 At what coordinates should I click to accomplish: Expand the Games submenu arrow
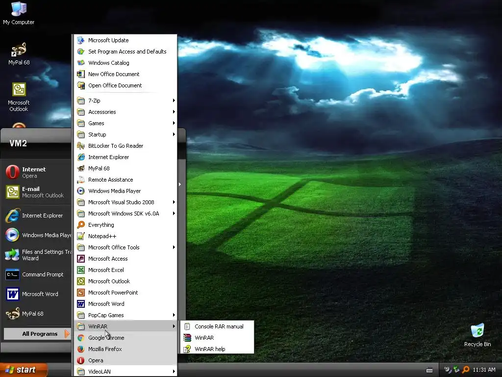coord(174,123)
